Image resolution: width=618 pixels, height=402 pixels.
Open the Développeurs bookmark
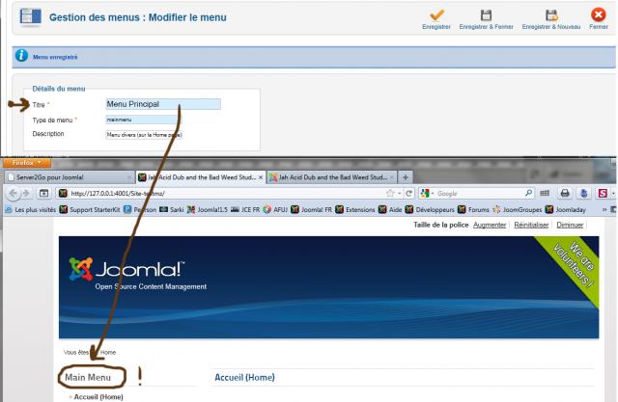click(430, 209)
